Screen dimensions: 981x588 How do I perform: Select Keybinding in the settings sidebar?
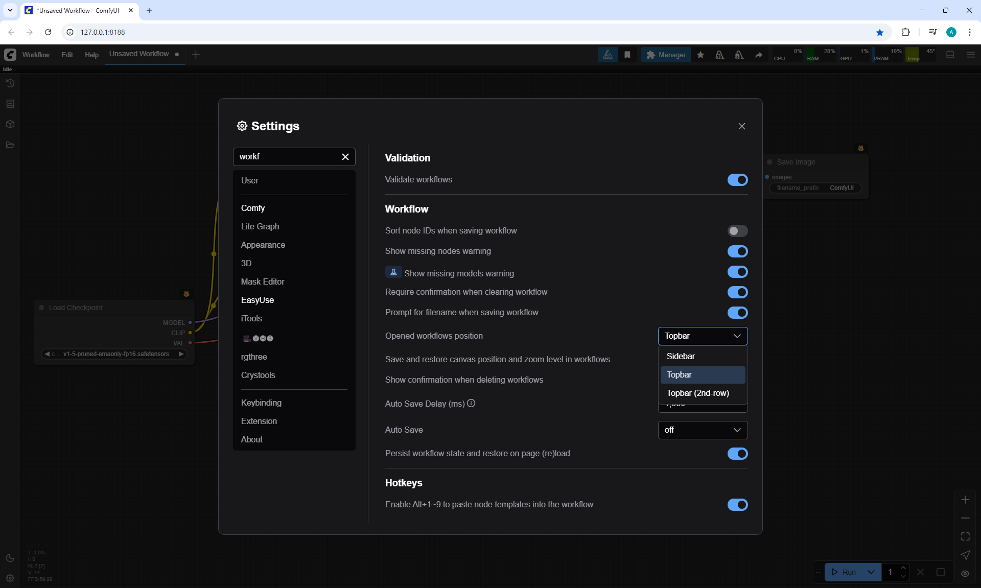point(261,403)
